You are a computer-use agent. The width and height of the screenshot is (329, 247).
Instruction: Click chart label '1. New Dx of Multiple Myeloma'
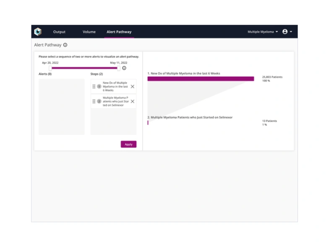click(x=184, y=73)
